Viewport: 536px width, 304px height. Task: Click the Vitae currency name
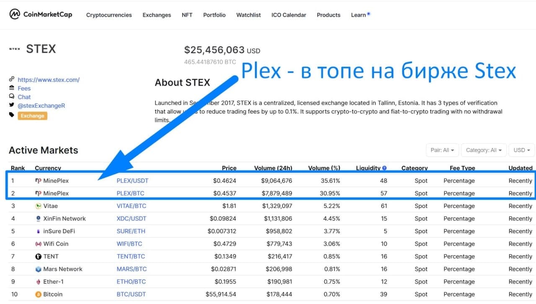click(x=50, y=206)
